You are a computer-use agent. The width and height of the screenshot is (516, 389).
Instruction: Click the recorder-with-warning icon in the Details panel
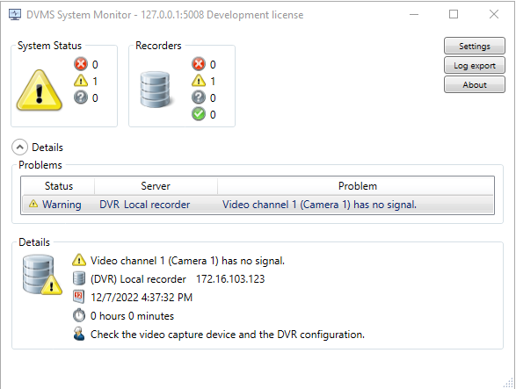[x=42, y=275]
